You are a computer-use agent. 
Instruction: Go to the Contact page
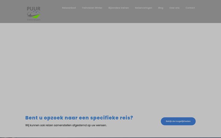coord(190,8)
